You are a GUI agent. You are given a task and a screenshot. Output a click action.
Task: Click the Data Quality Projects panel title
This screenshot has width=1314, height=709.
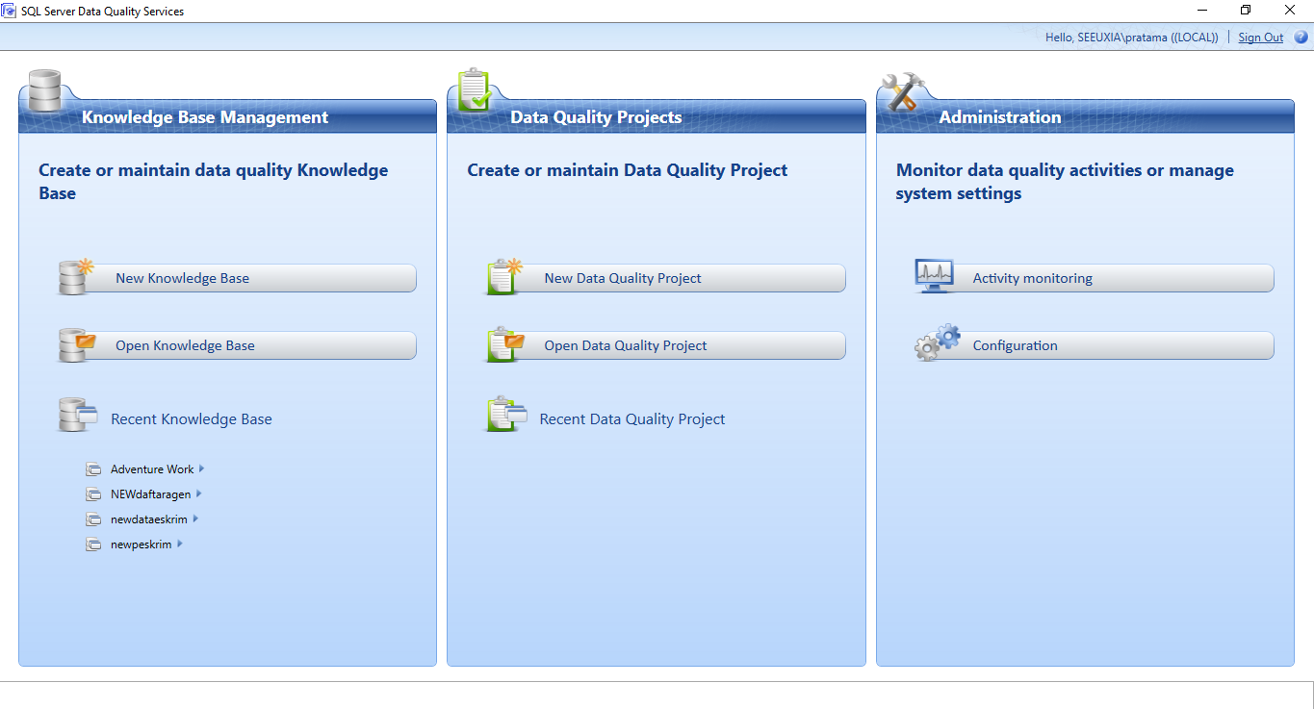(596, 117)
